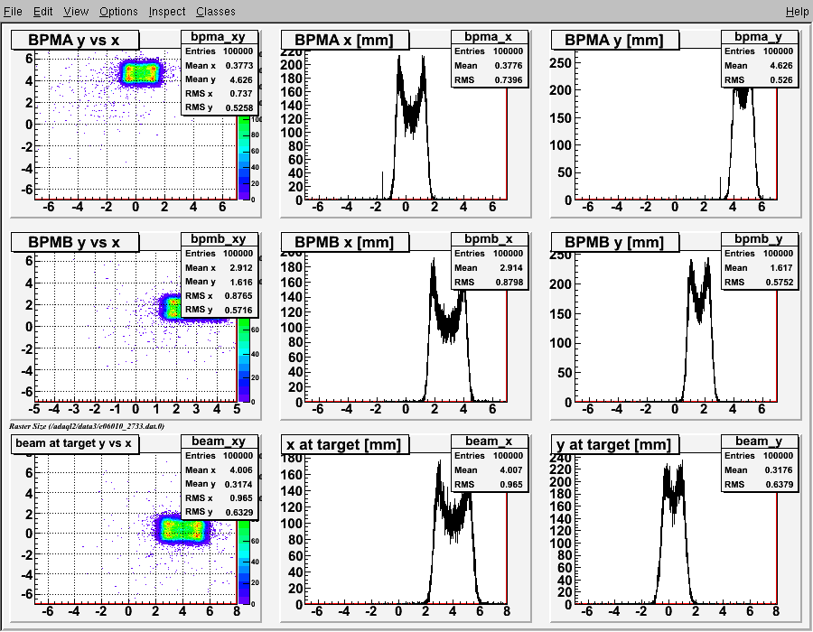Image resolution: width=813 pixels, height=632 pixels.
Task: Open the Inspect menu
Action: pos(167,11)
